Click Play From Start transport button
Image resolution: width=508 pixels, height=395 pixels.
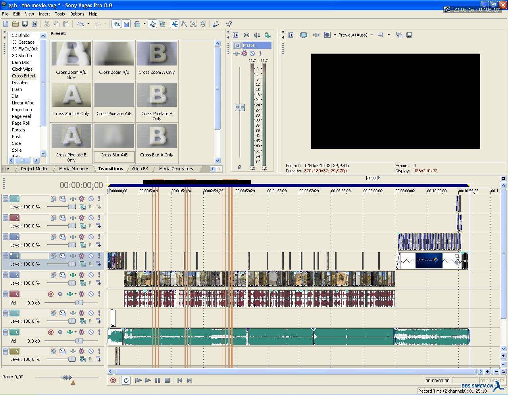coord(139,380)
